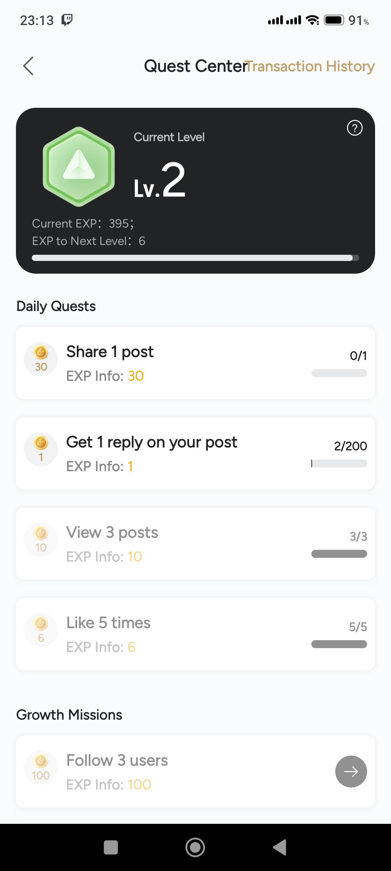391x871 pixels.
Task: Go to Follow 3 users with the arrow button
Action: click(351, 771)
